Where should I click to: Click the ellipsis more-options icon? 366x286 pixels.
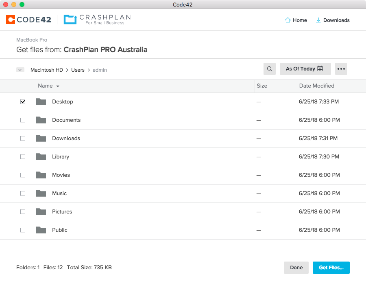tap(341, 68)
